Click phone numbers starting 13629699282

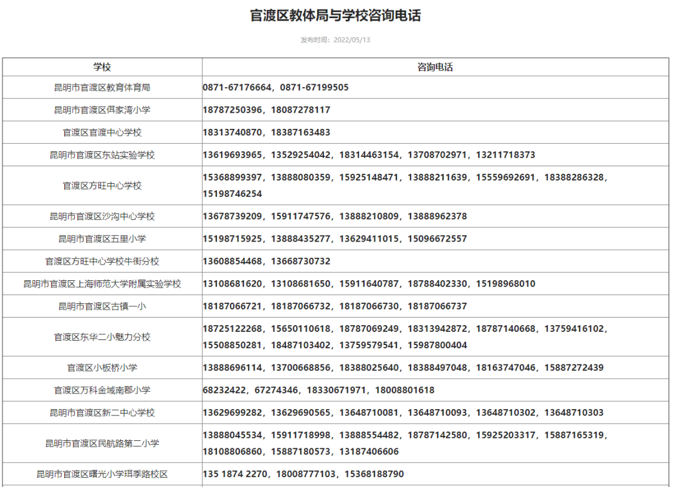403,413
